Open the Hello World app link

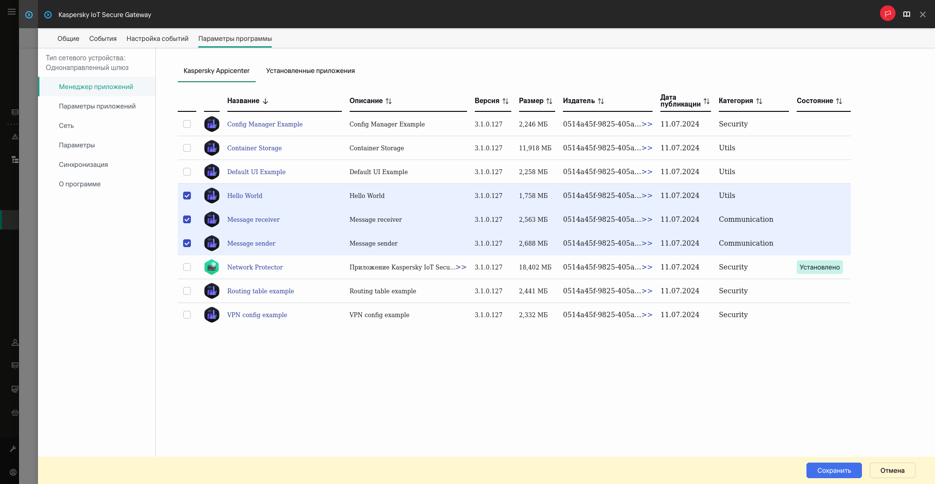tap(244, 196)
